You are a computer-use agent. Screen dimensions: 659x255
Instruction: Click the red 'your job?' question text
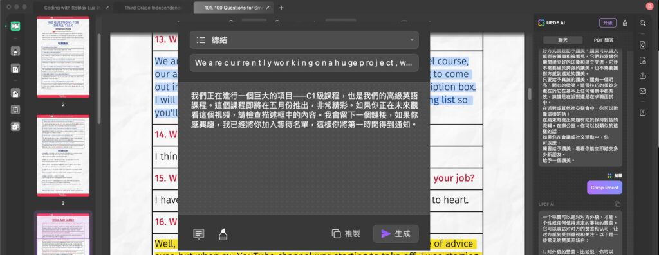[454, 179]
